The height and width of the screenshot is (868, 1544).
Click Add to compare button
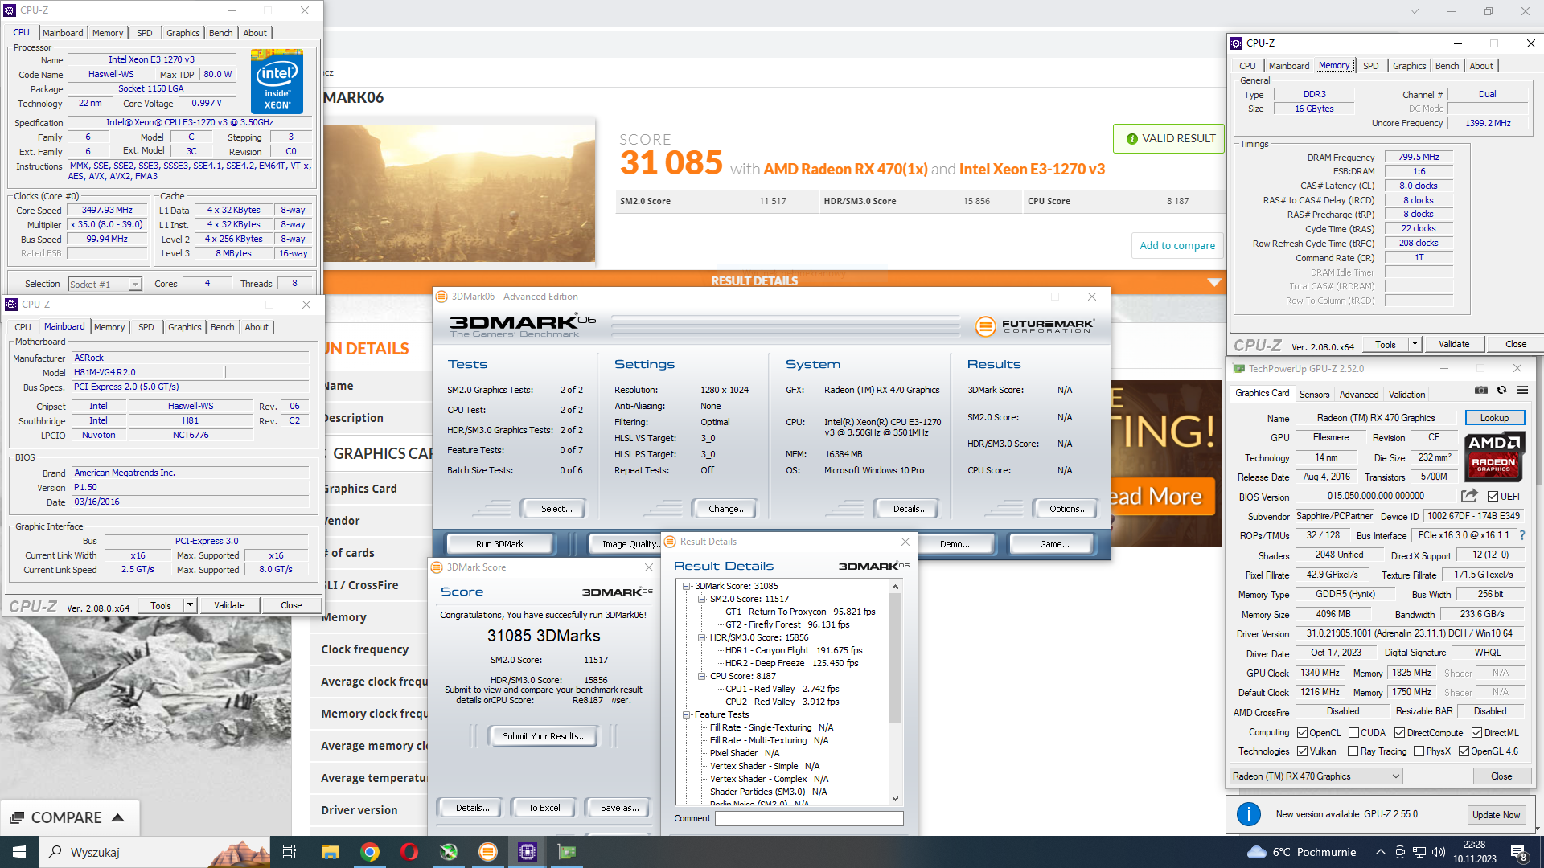[1176, 245]
